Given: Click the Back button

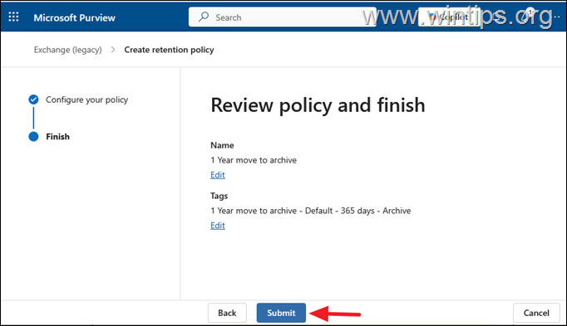Looking at the screenshot, I should click(x=227, y=313).
